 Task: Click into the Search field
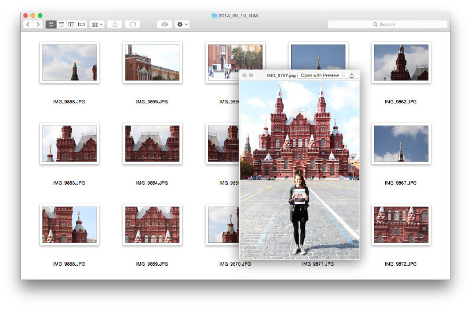[x=387, y=24]
